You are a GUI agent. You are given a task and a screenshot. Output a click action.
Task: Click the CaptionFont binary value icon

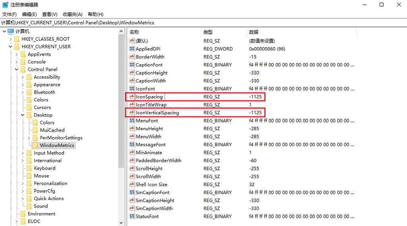(132, 65)
